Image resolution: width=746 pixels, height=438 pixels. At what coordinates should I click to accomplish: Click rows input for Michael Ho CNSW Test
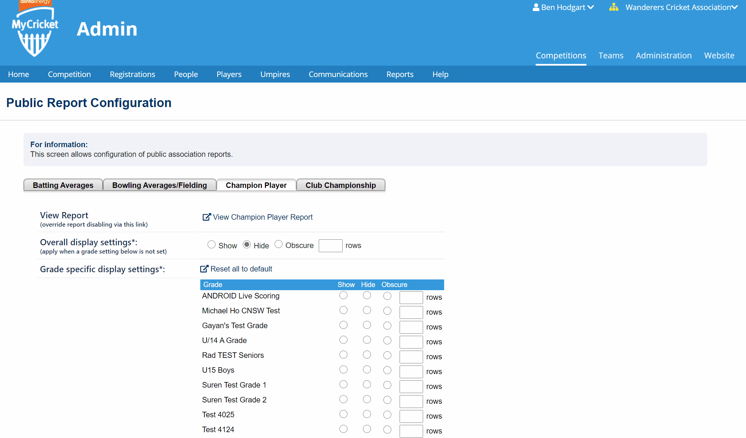pos(411,312)
